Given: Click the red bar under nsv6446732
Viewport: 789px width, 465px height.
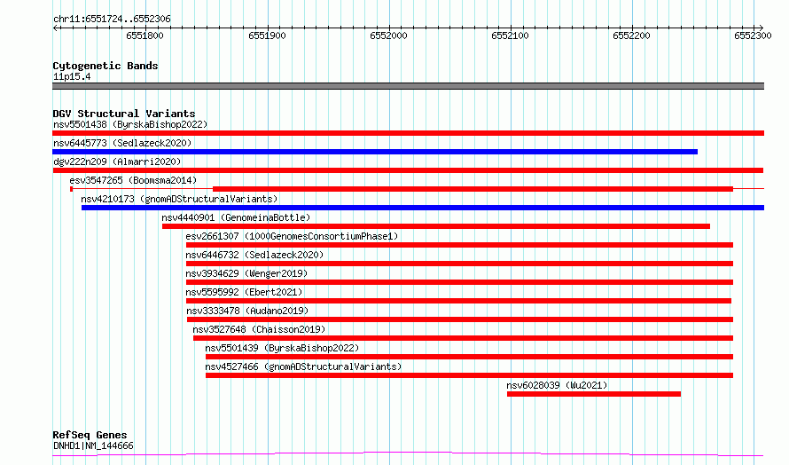Looking at the screenshot, I should [x=459, y=264].
